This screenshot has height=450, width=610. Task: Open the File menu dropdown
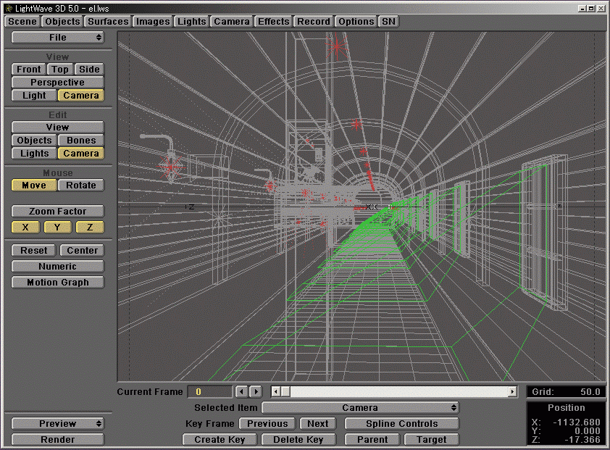coord(58,37)
